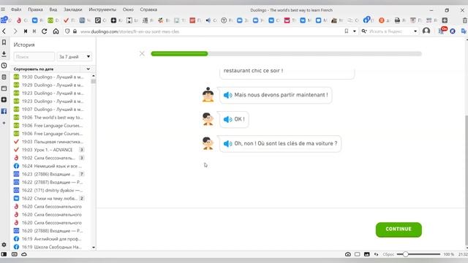Screen dimensions: 468x263
Task: Take a page capture with camera icon
Action: pos(348,254)
